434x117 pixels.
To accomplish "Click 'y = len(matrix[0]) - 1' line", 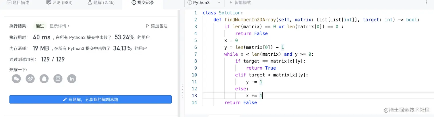I will tap(254, 47).
